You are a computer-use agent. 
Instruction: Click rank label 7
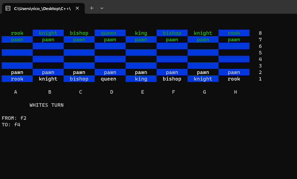pyautogui.click(x=260, y=40)
